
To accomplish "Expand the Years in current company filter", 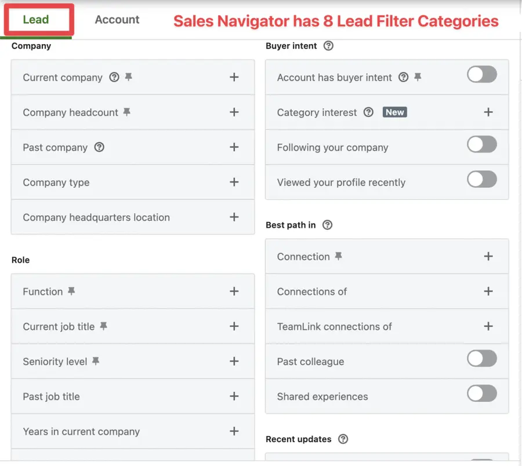I will [x=234, y=431].
